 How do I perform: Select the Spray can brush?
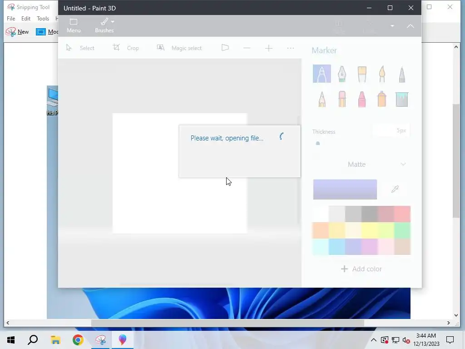pyautogui.click(x=382, y=99)
